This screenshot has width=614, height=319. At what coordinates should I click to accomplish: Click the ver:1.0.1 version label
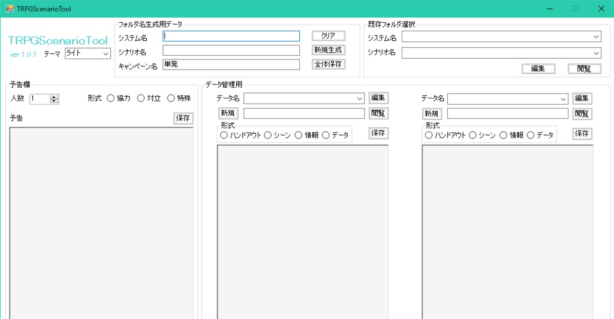pos(23,55)
